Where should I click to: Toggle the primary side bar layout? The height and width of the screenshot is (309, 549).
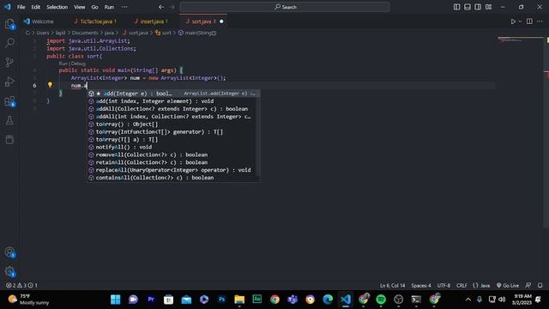pos(456,7)
